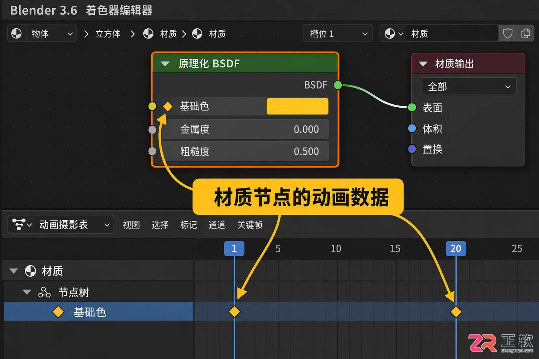Image resolution: width=539 pixels, height=359 pixels.
Task: Open the 通道 menu
Action: tap(217, 225)
